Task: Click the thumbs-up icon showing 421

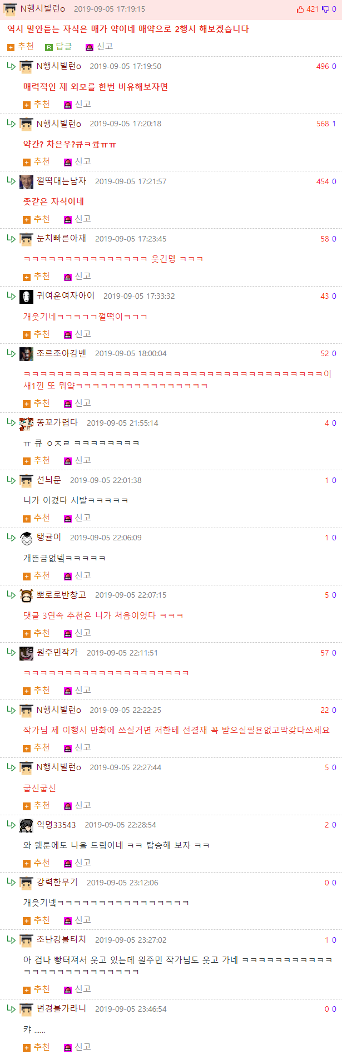Action: (300, 9)
